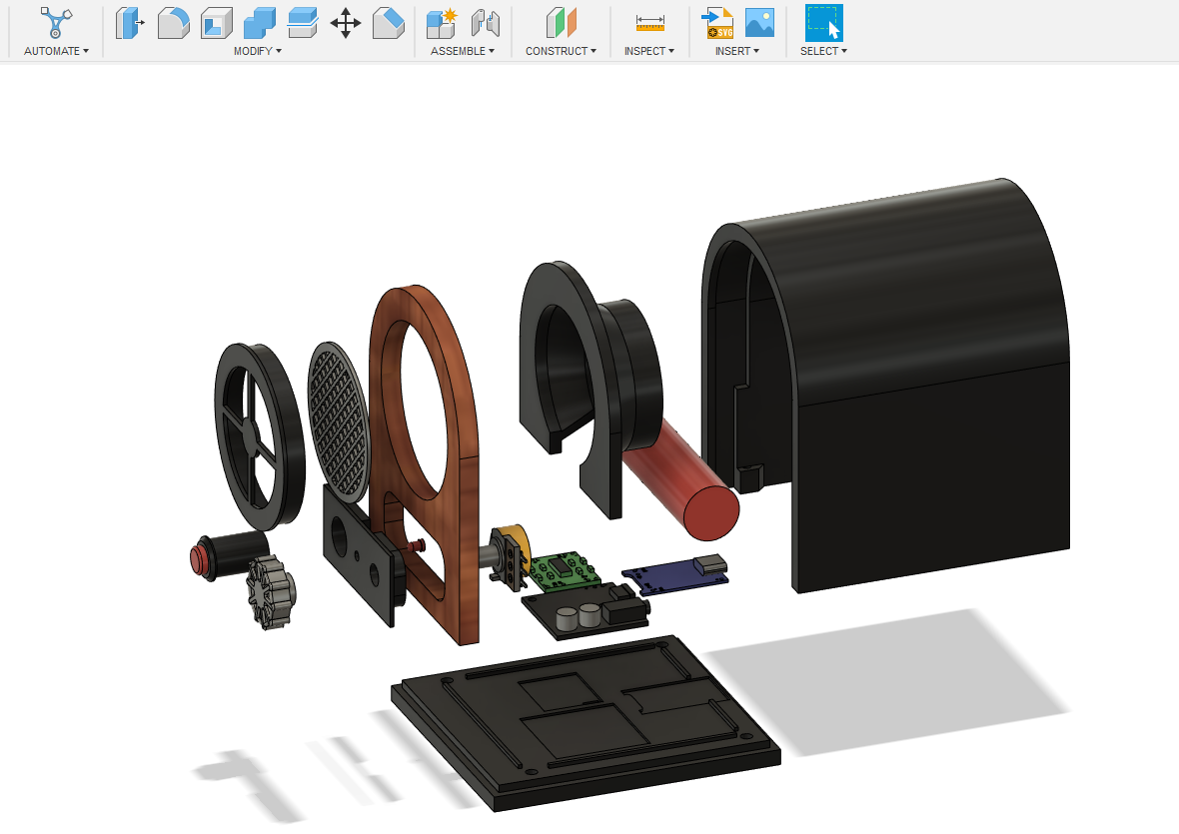
Task: Open the INSPECT menu
Action: click(648, 51)
